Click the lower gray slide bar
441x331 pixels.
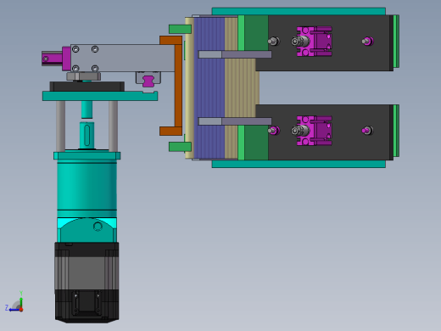pos(235,121)
